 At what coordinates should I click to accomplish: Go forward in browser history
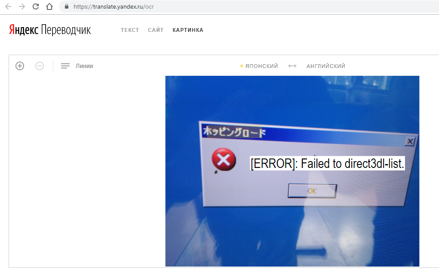click(x=22, y=6)
